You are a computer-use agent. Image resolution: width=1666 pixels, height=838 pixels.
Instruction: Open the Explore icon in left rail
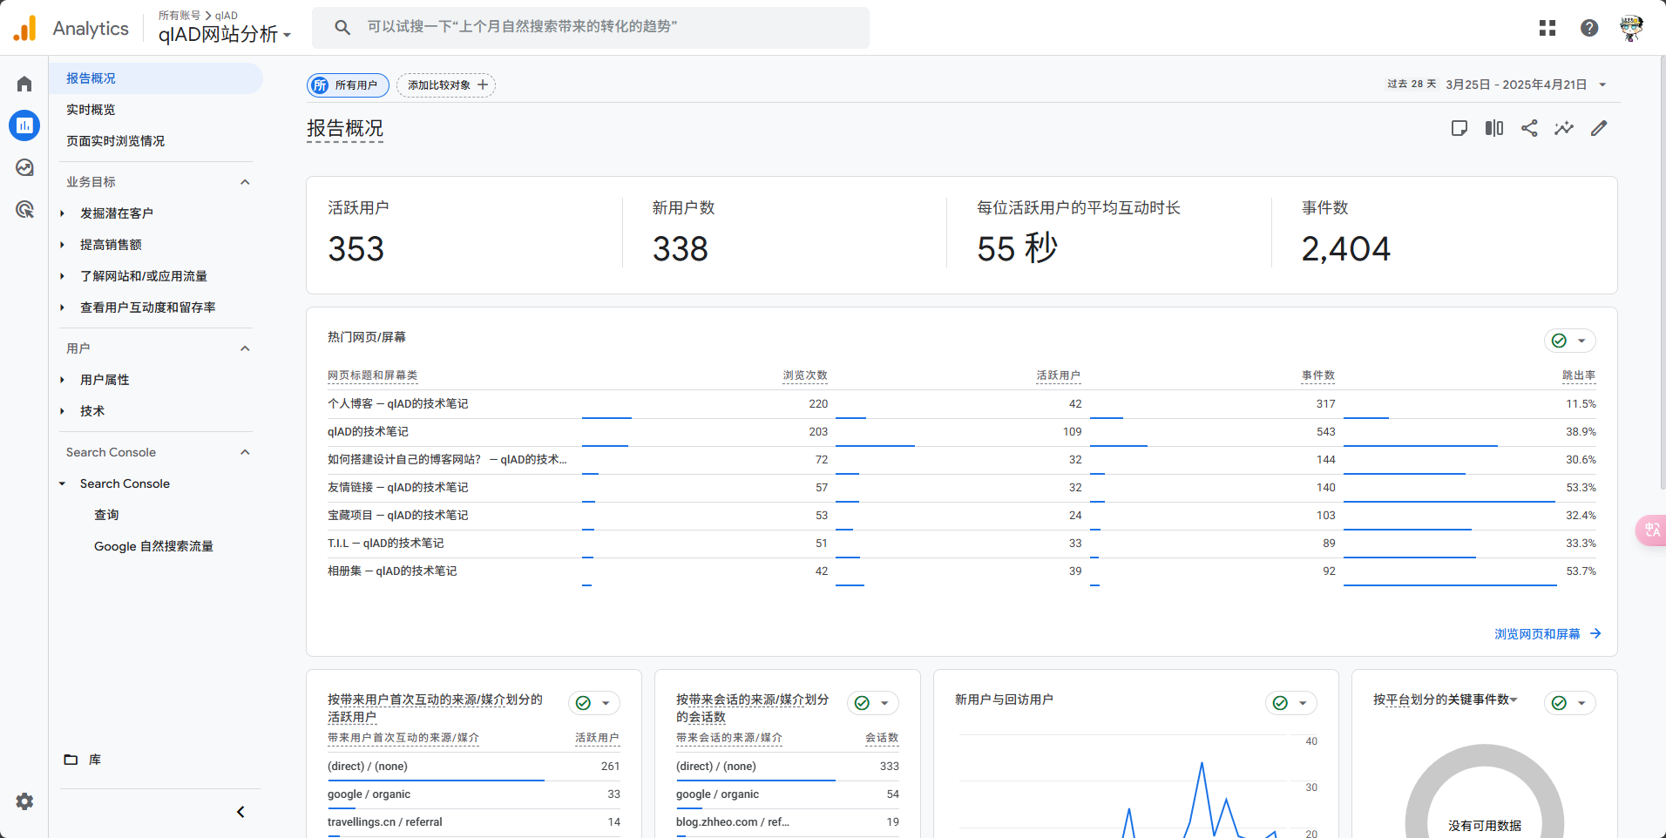coord(24,167)
